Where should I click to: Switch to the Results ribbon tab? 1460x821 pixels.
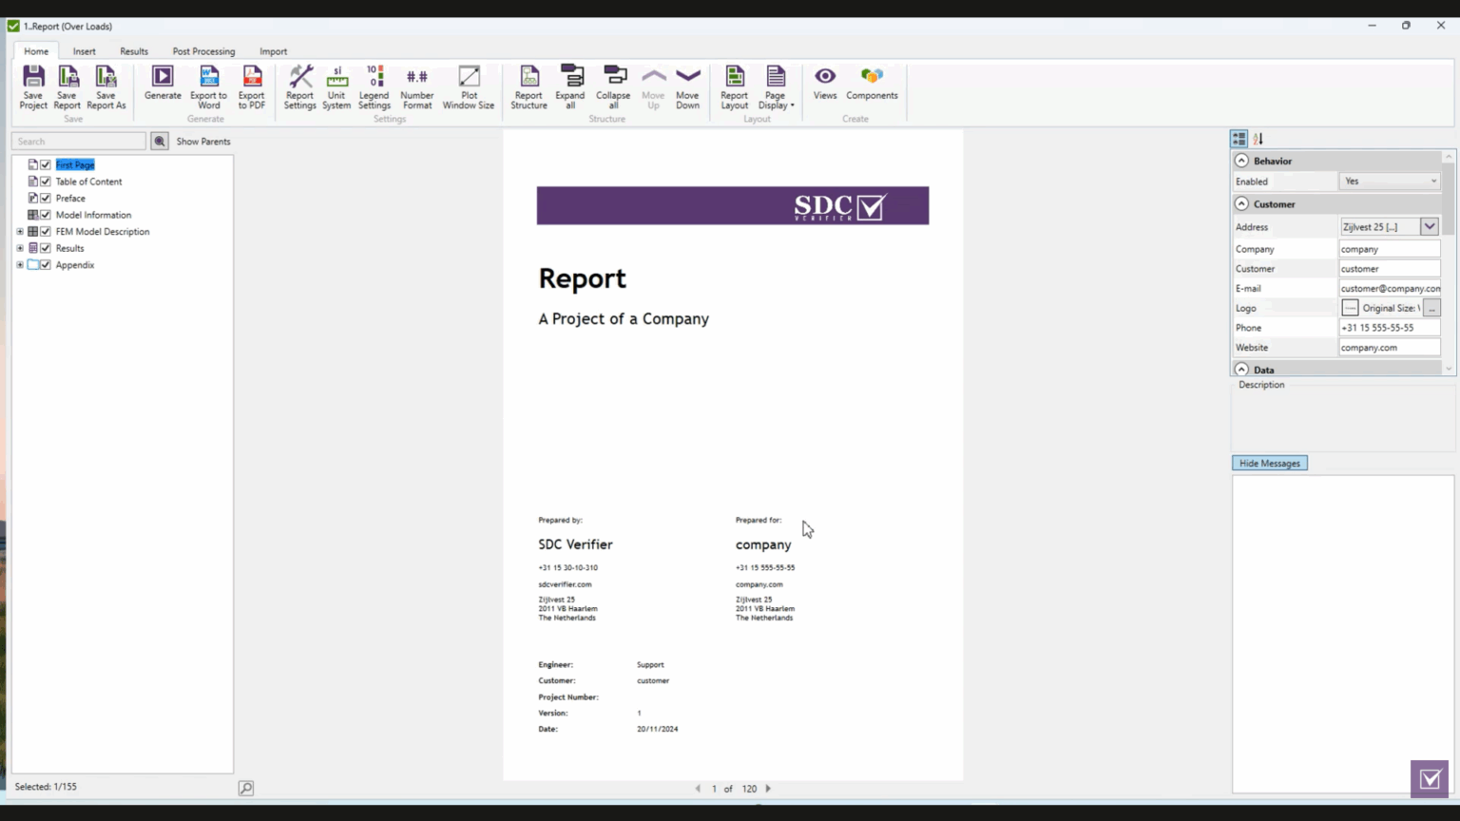point(134,51)
